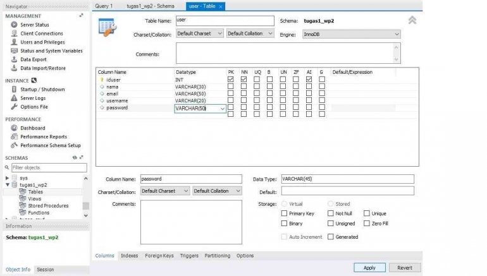Select Views under tugas1_wp2
Viewport: 487px width, 276px height.
coord(35,199)
